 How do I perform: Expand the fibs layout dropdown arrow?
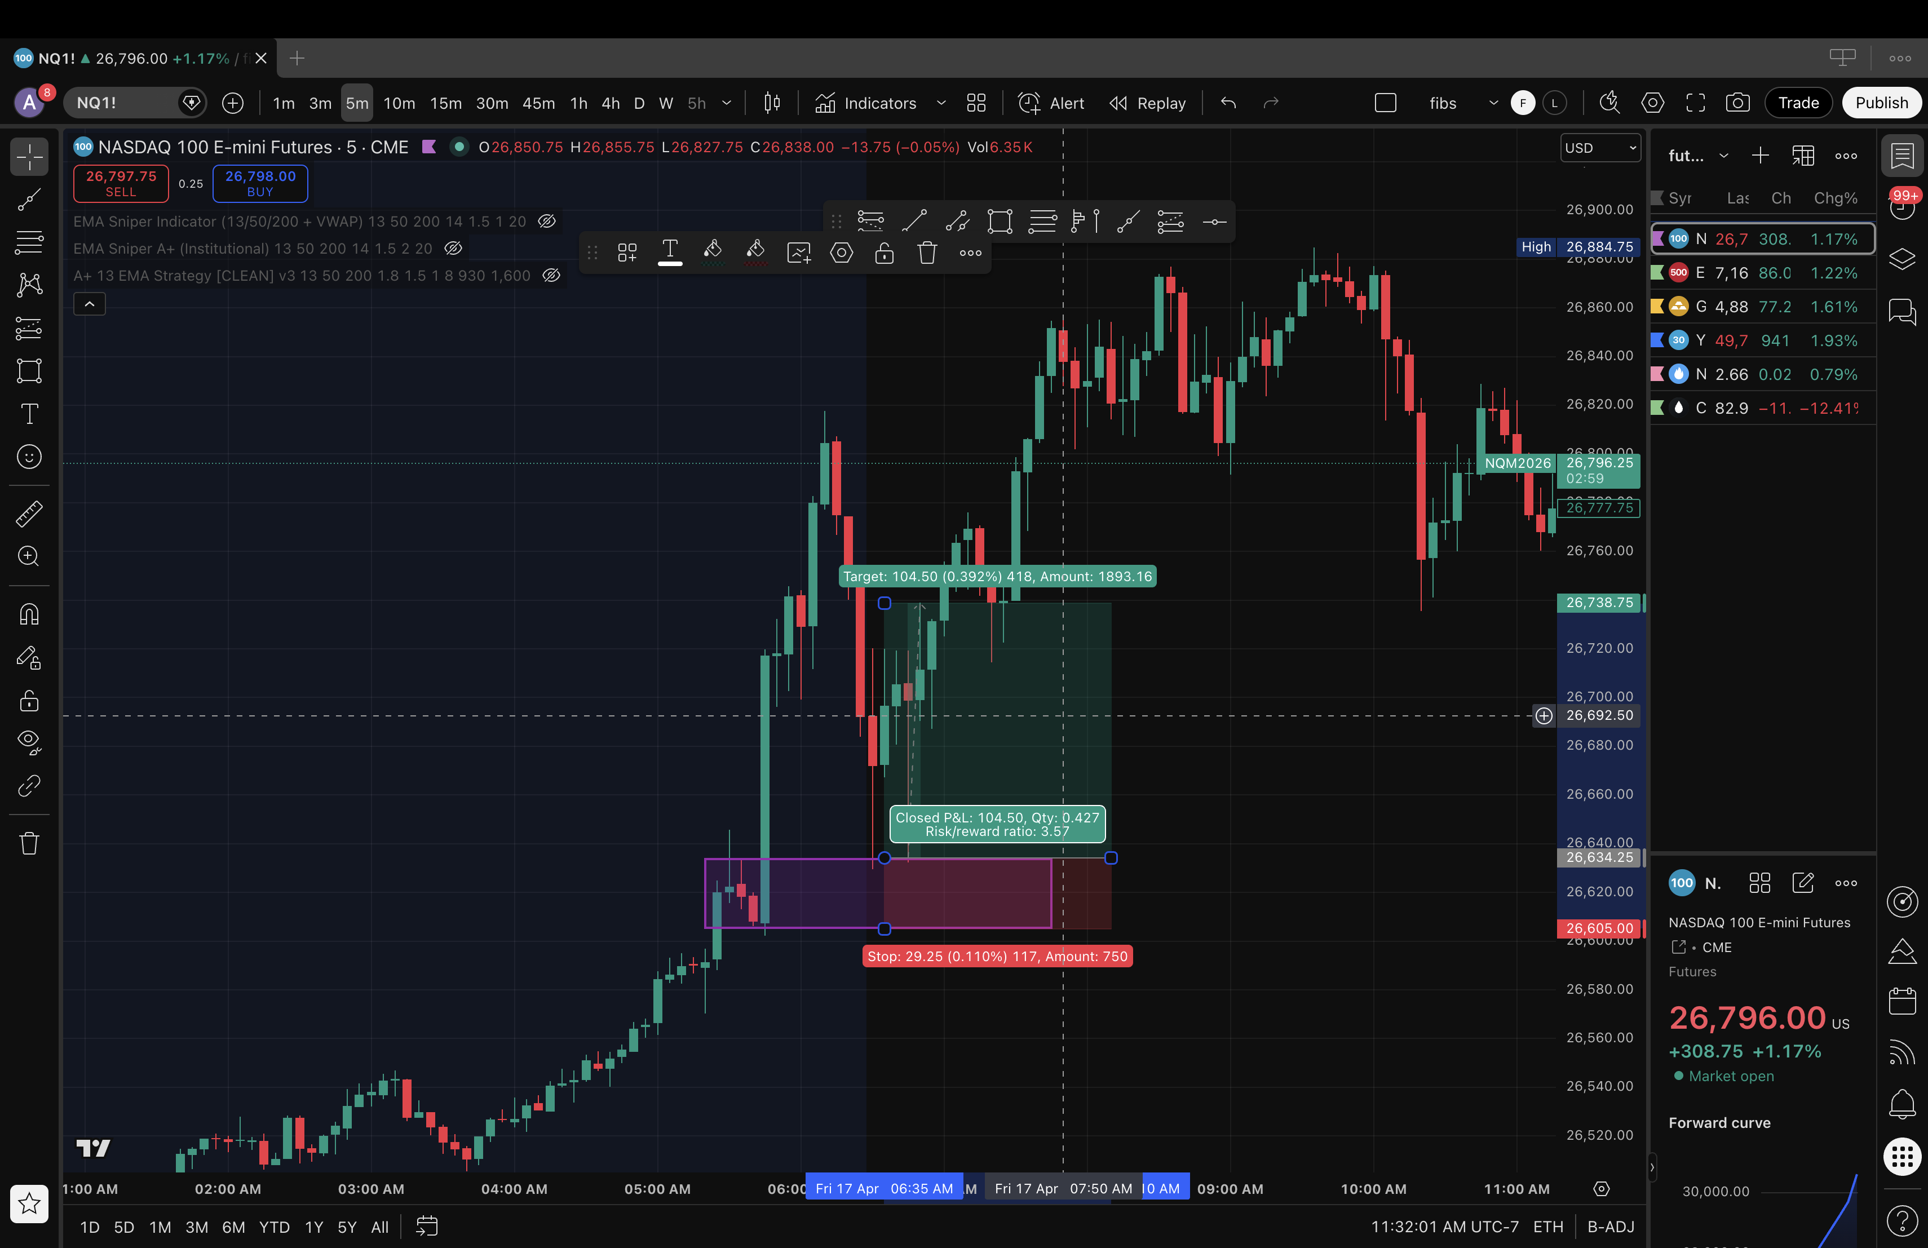(x=1493, y=103)
